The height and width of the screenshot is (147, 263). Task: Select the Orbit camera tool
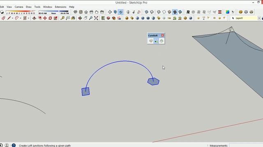tap(80, 18)
